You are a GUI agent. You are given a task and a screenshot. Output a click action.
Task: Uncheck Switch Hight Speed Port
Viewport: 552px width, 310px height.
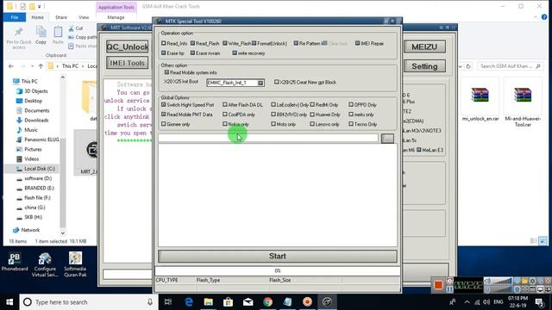164,105
